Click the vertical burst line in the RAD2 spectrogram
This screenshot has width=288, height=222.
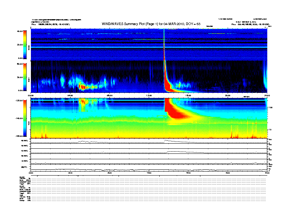coord(164,45)
